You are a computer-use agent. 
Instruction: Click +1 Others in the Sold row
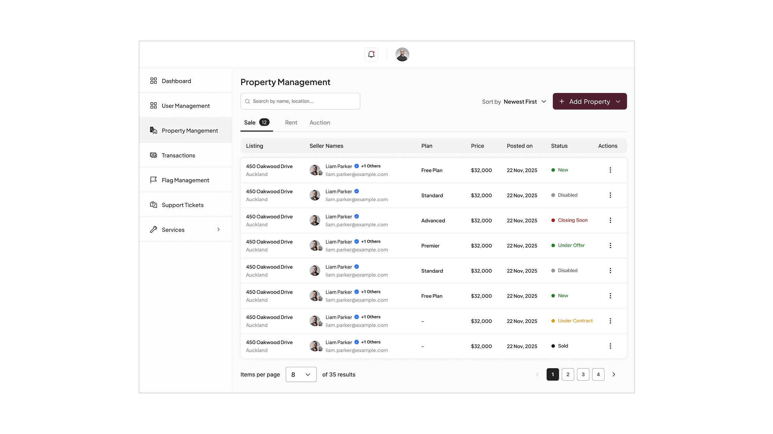(371, 342)
